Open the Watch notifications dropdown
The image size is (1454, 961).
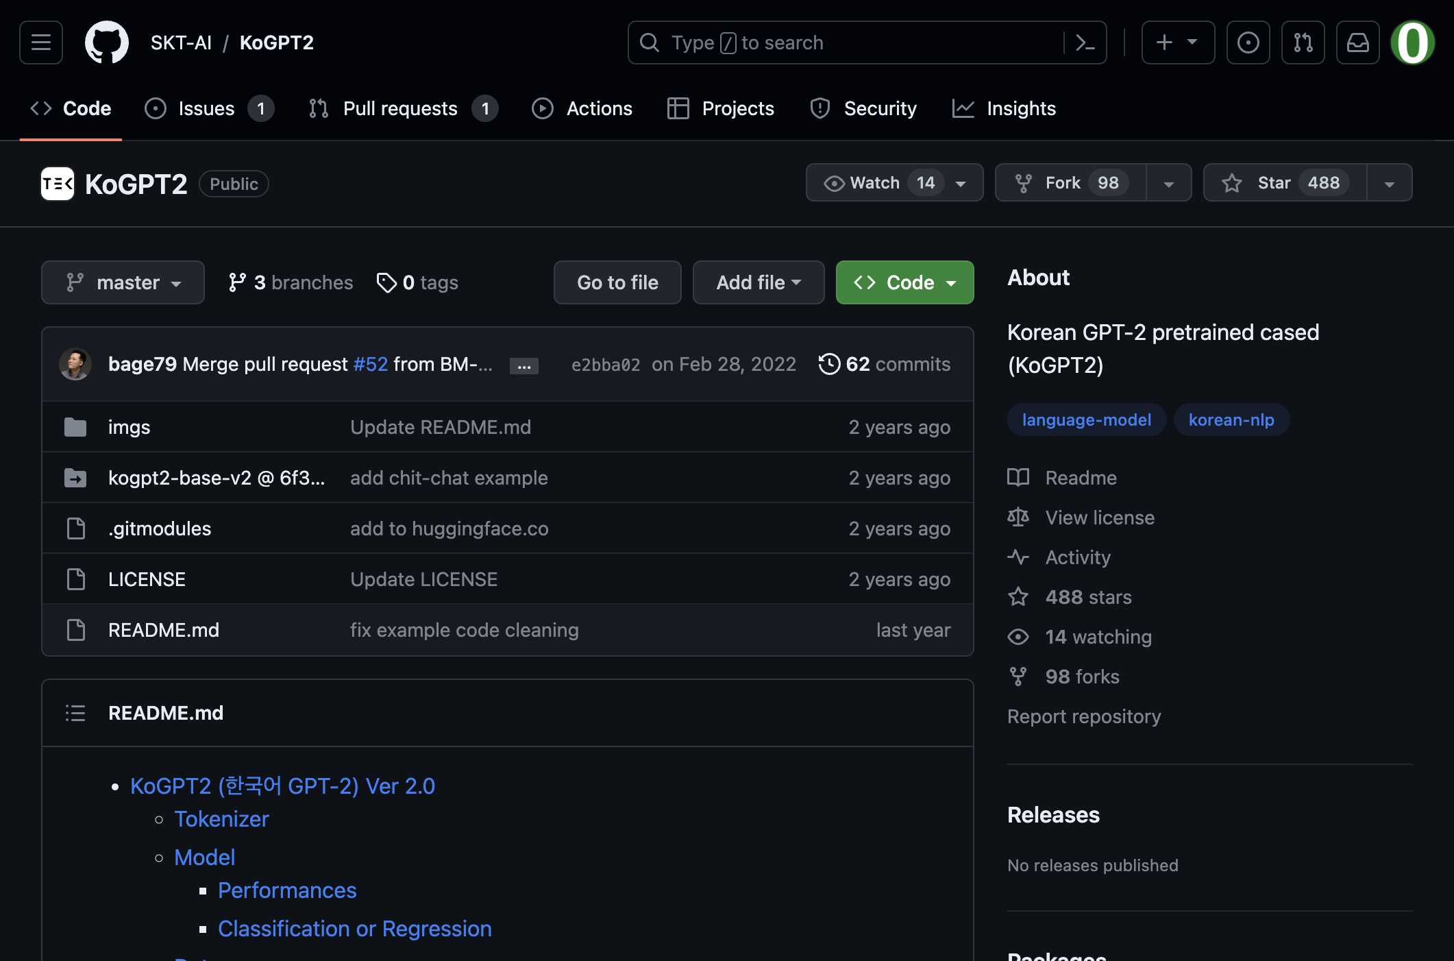[895, 182]
